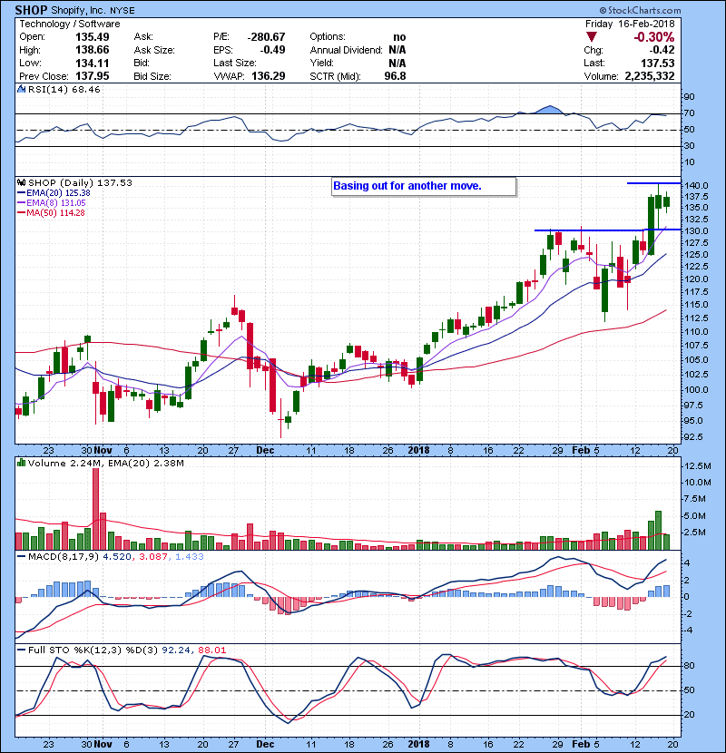This screenshot has height=753, width=726.
Task: Click the candlestick icon beside SHOP (Daily)
Action: pos(21,183)
